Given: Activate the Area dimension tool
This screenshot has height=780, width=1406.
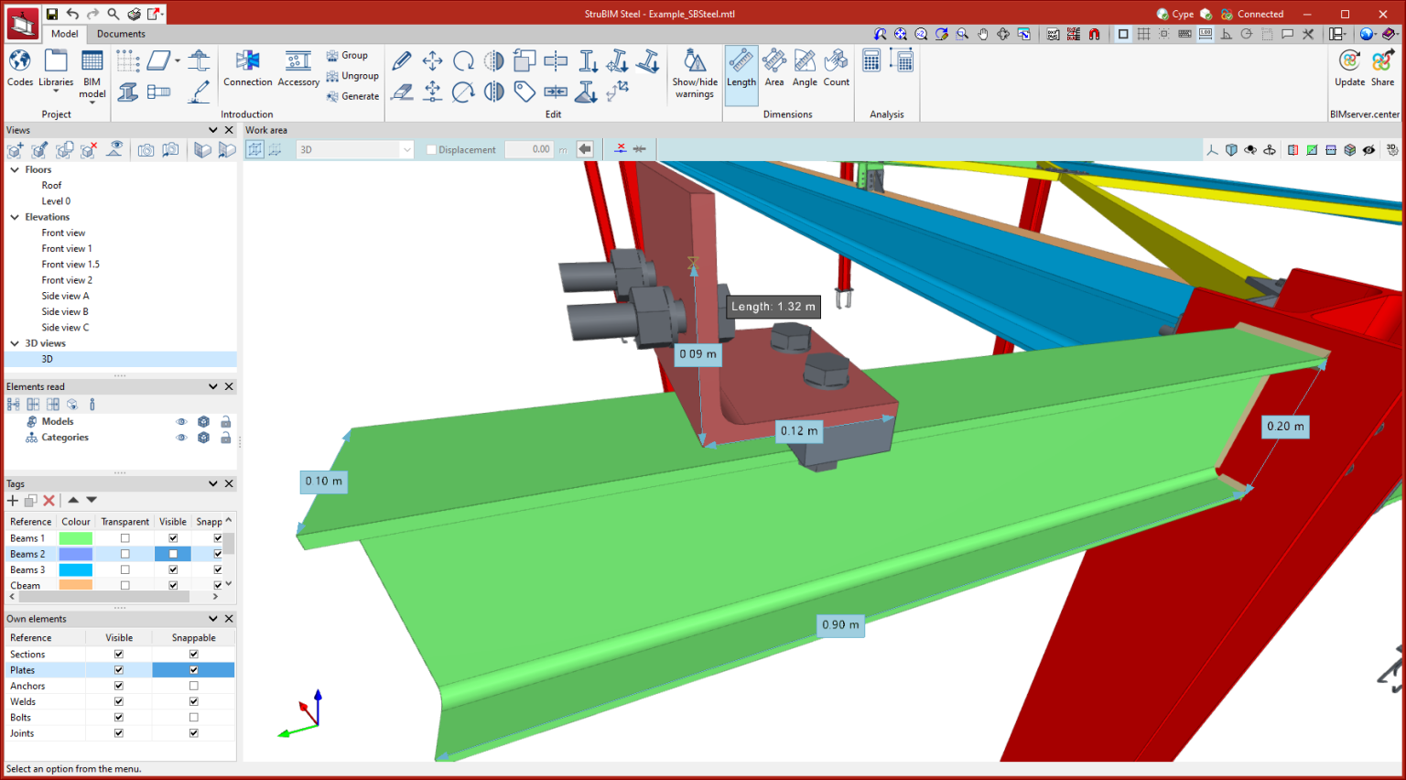Looking at the screenshot, I should coord(774,69).
